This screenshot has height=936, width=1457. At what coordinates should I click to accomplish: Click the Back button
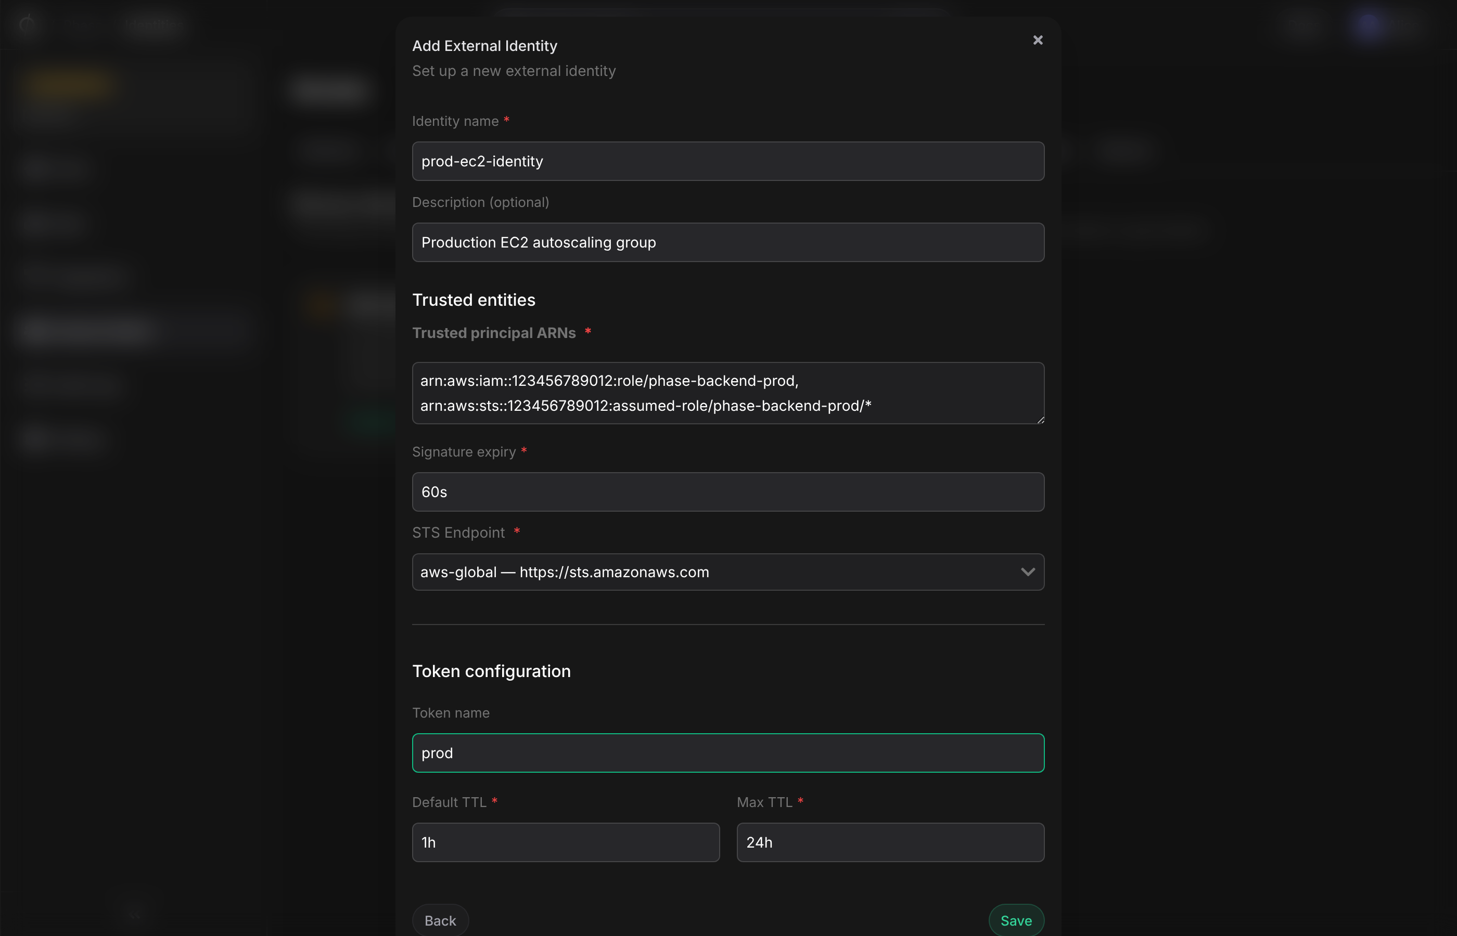coord(440,920)
